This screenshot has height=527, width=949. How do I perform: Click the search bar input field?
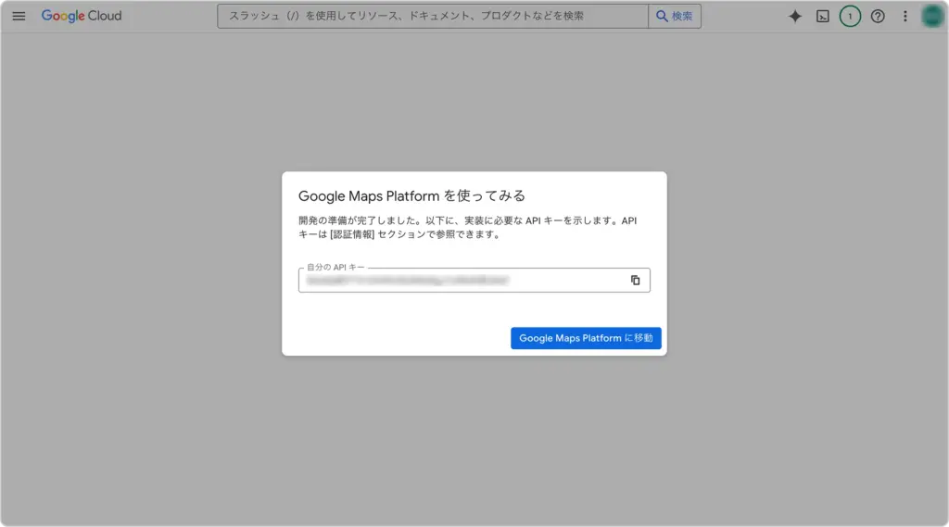pos(433,17)
